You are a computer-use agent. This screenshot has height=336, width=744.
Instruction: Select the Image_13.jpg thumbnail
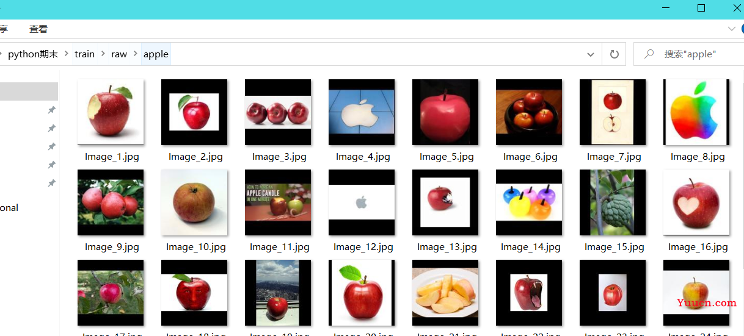tap(445, 202)
